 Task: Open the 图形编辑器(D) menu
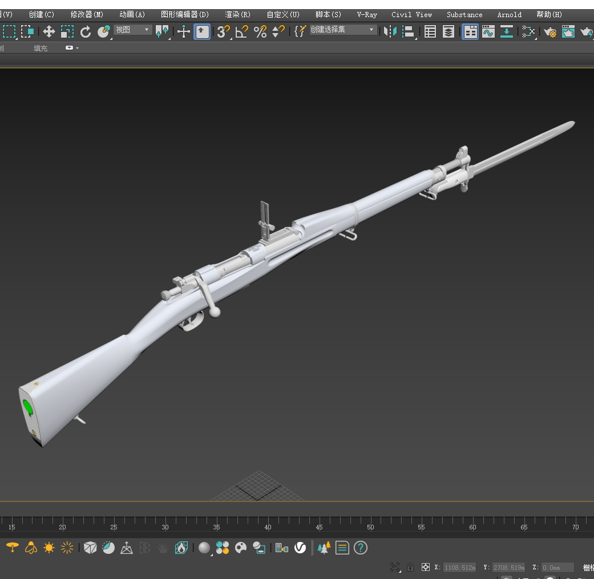coord(184,14)
